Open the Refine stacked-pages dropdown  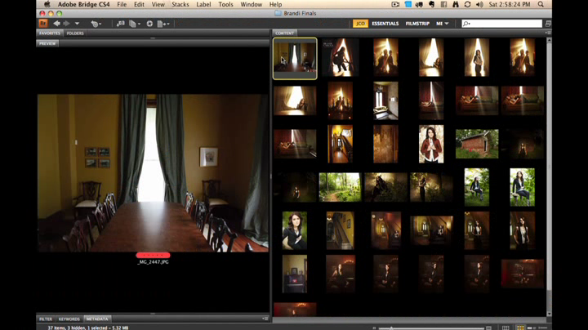coord(135,24)
